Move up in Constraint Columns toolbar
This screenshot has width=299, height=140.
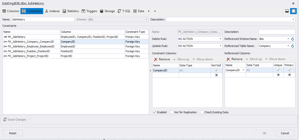click(x=181, y=59)
